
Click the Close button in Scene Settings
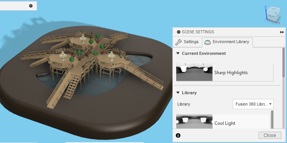(x=270, y=135)
